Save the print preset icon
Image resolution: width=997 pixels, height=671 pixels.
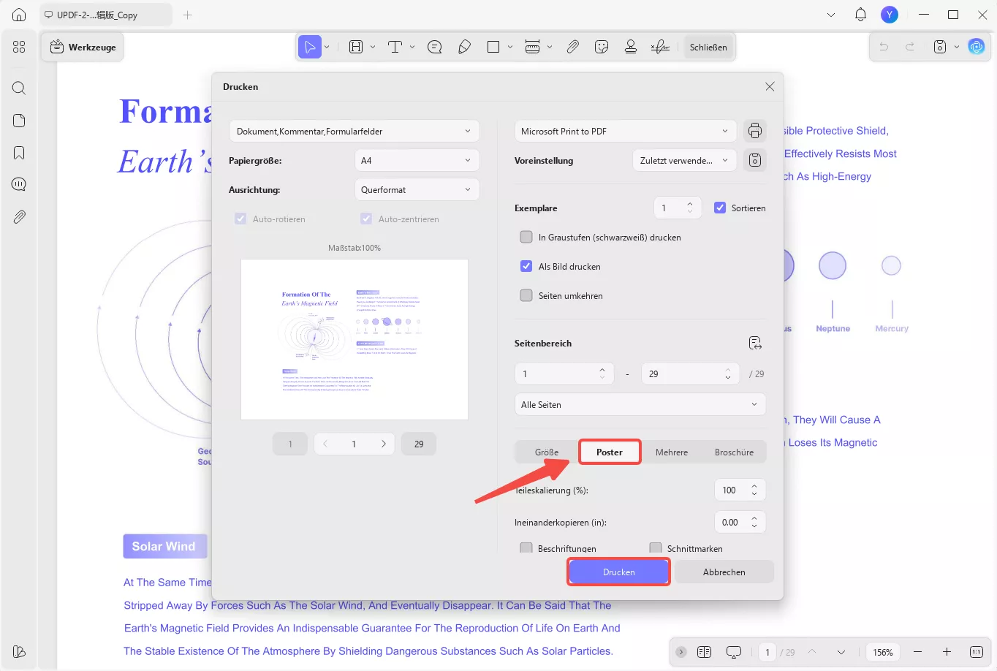coord(755,160)
